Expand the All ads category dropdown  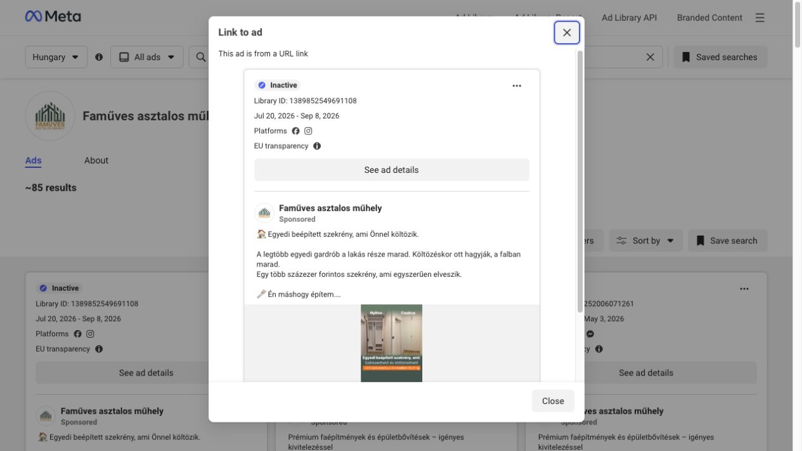(147, 57)
